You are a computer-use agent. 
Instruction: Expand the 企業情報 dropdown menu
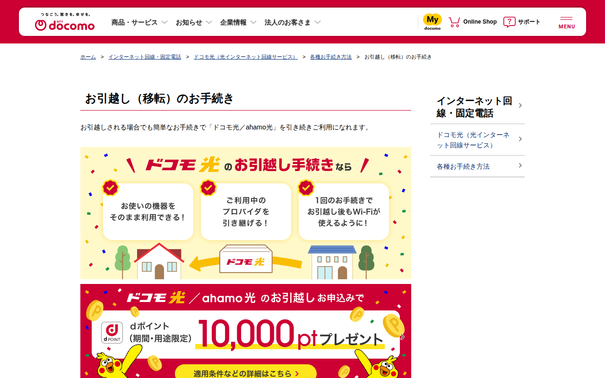click(x=238, y=22)
